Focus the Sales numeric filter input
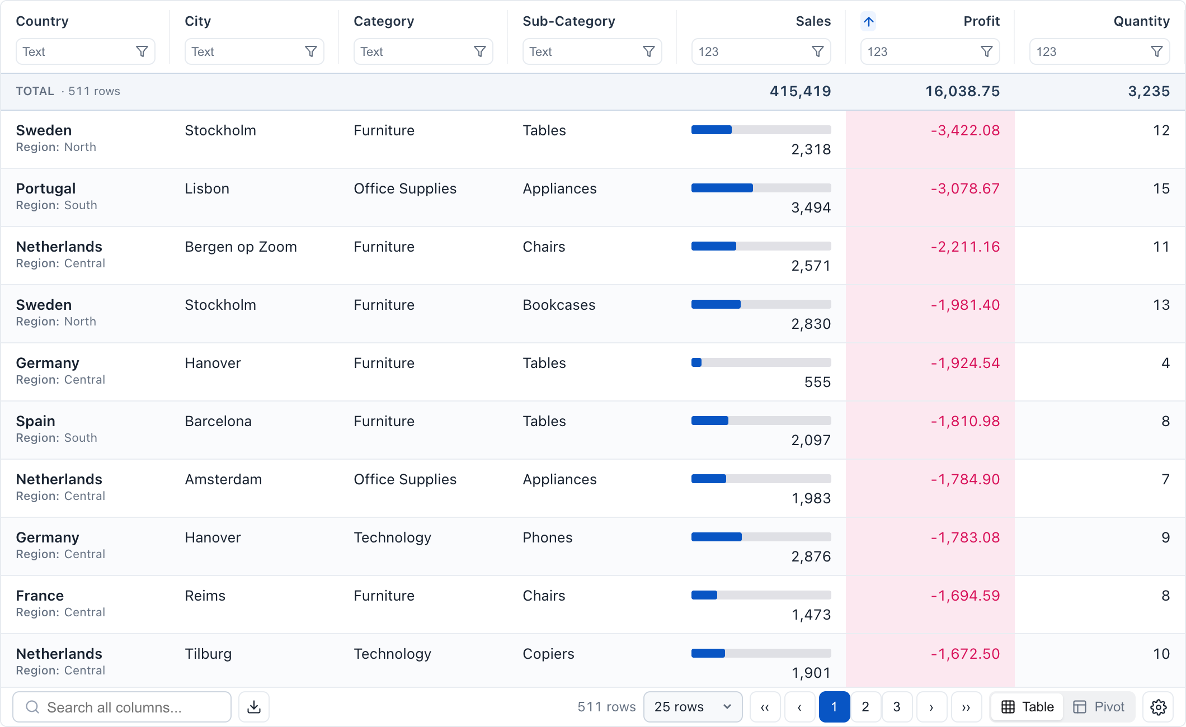 (761, 51)
